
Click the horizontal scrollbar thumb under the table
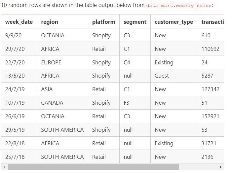point(93,167)
